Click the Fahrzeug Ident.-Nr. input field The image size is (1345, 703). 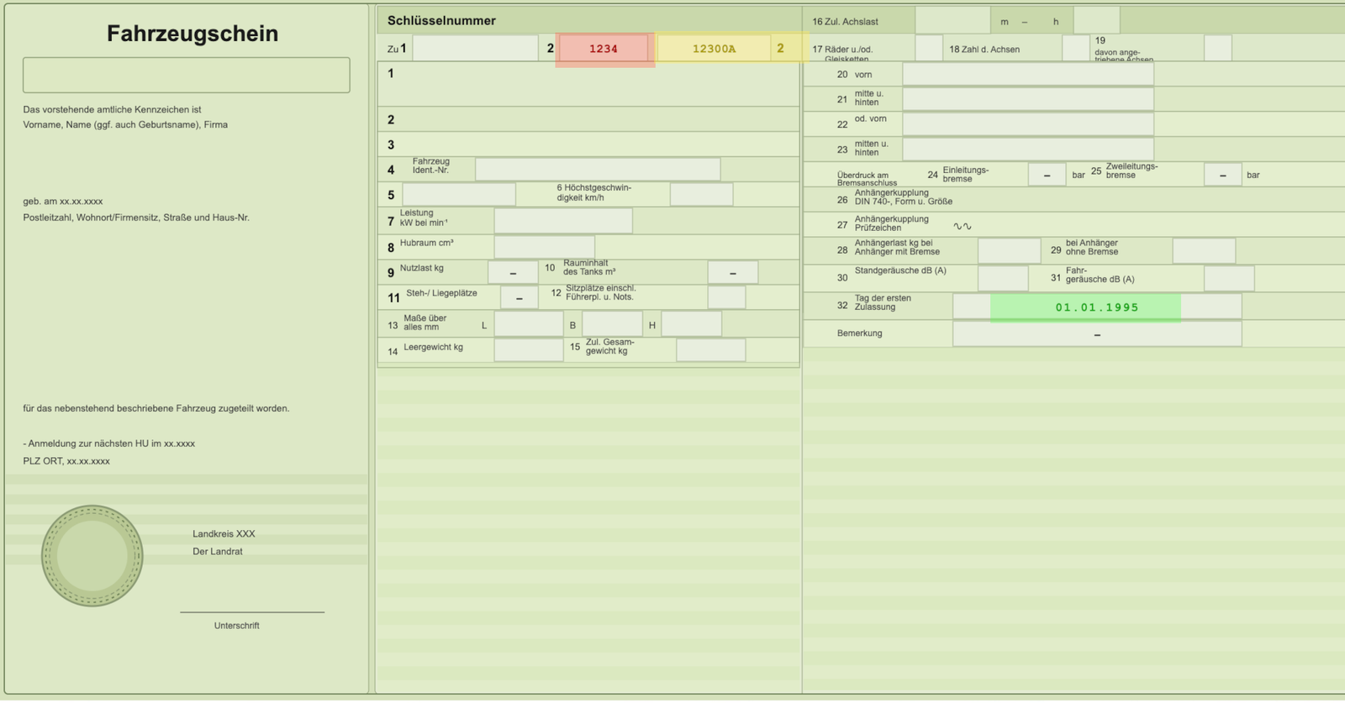pos(598,169)
